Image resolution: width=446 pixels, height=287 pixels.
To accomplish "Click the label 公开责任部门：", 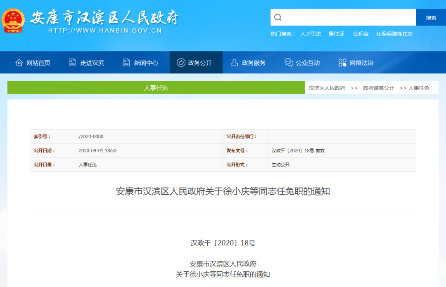I will coord(242,136).
